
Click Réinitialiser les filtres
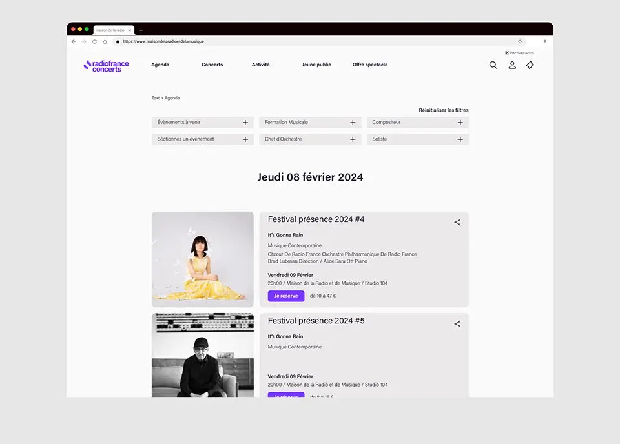pyautogui.click(x=444, y=110)
